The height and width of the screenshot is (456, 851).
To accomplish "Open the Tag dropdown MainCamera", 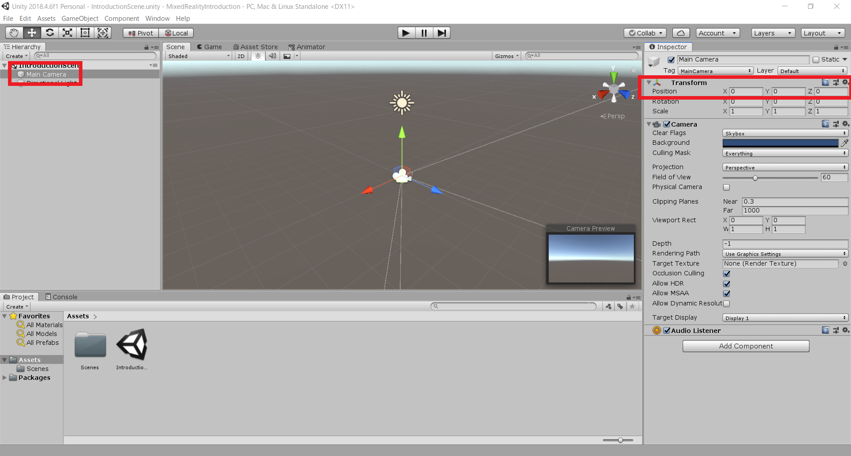I will (x=715, y=71).
